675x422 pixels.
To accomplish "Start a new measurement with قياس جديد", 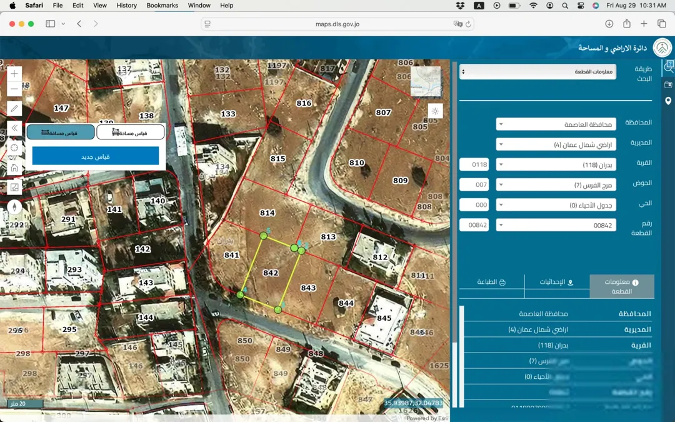I will [x=96, y=156].
